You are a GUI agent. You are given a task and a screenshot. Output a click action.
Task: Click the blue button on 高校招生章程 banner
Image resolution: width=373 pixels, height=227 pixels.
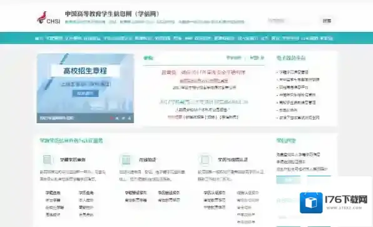(x=85, y=93)
